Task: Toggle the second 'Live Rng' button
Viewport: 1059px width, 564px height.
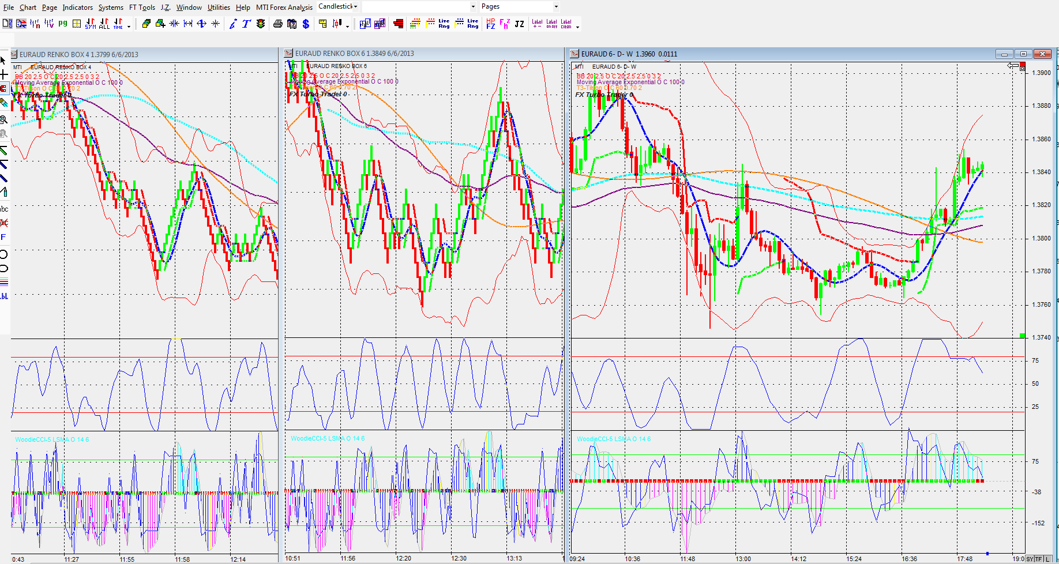Action: click(473, 24)
